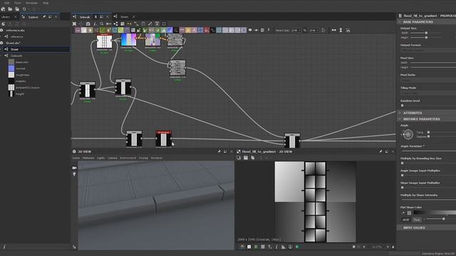Open the Edit menu
The height and width of the screenshot is (256, 456).
6,3
